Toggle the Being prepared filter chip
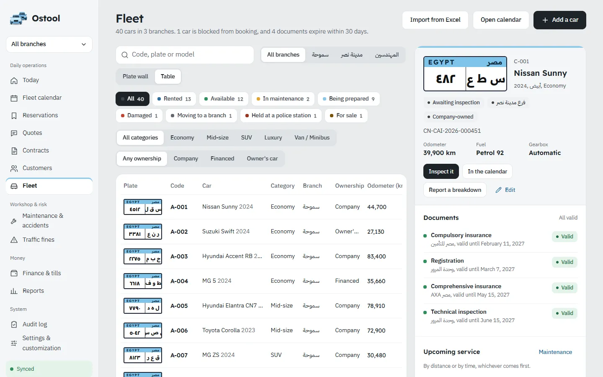 coord(349,99)
